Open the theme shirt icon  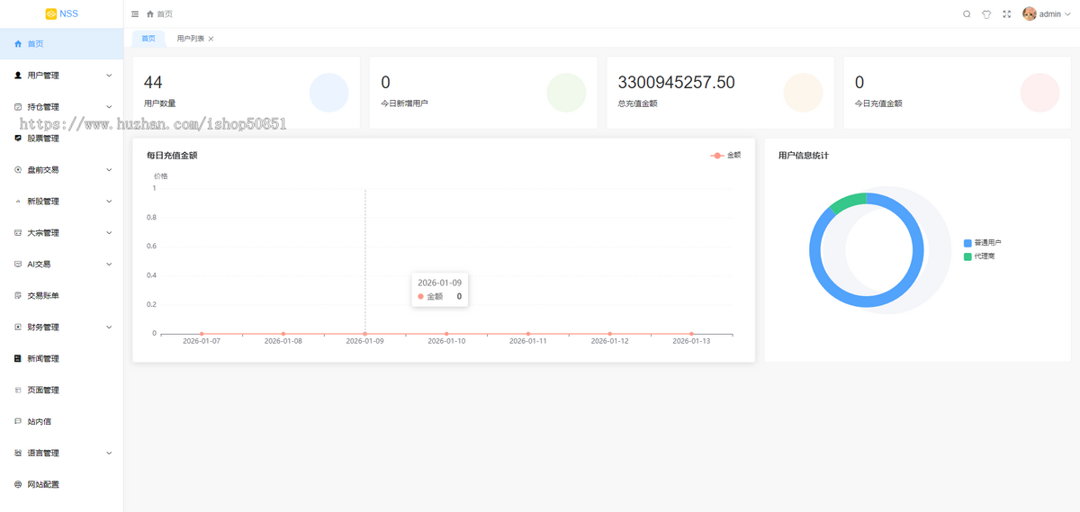tap(986, 14)
